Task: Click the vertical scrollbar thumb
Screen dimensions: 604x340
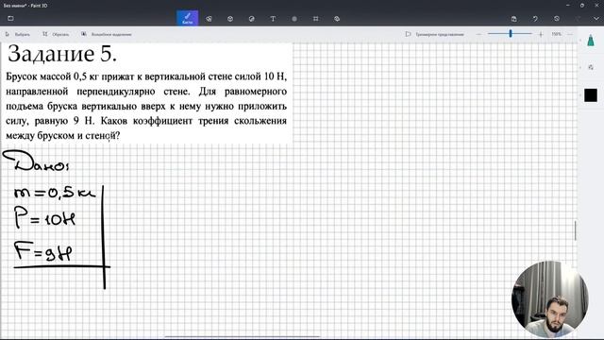Action: tap(575, 230)
